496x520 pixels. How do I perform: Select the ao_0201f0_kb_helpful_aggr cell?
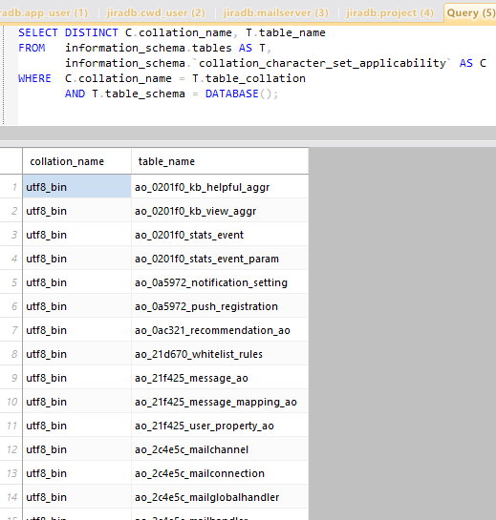[x=220, y=187]
